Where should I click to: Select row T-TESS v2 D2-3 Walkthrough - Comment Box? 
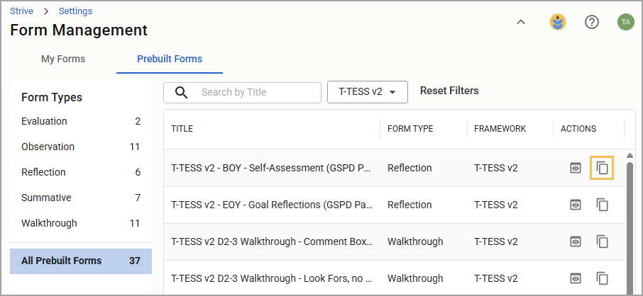click(x=273, y=241)
